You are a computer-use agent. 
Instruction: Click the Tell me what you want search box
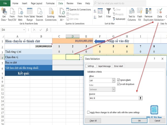pos(120,3)
